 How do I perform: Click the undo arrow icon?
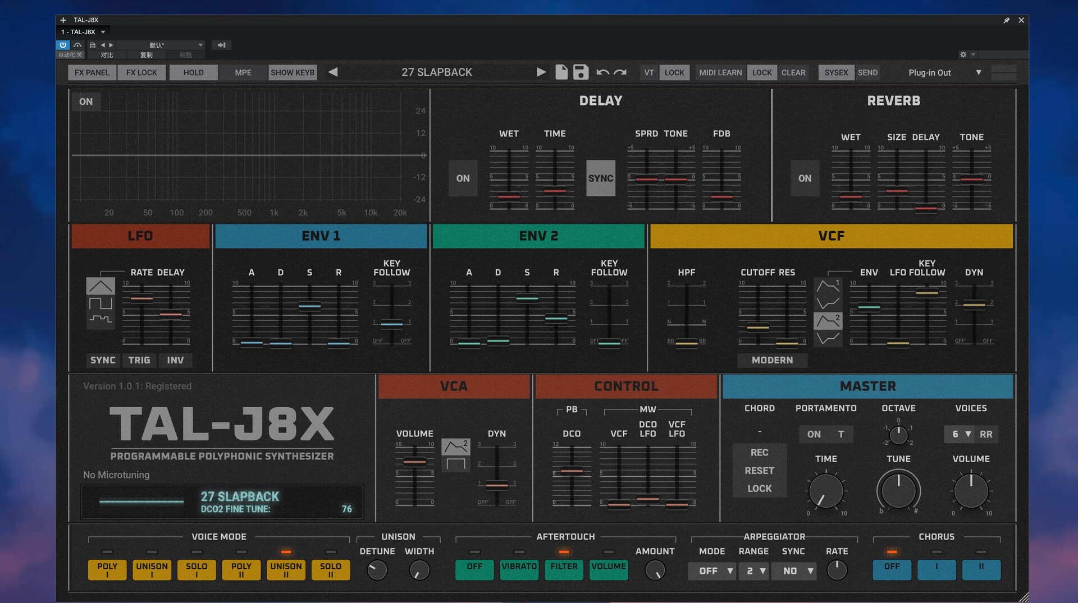click(x=602, y=72)
